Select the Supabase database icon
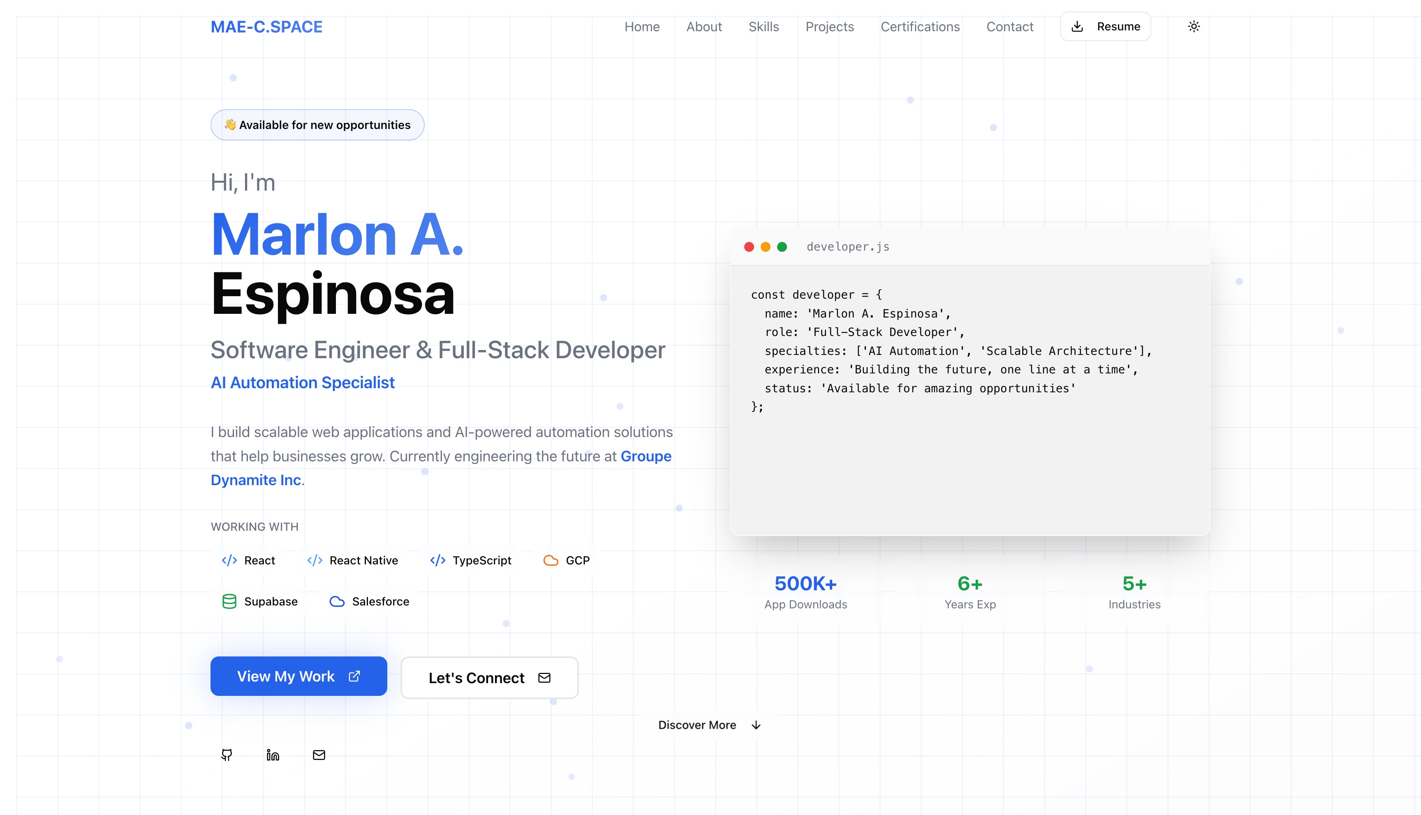 click(x=229, y=601)
